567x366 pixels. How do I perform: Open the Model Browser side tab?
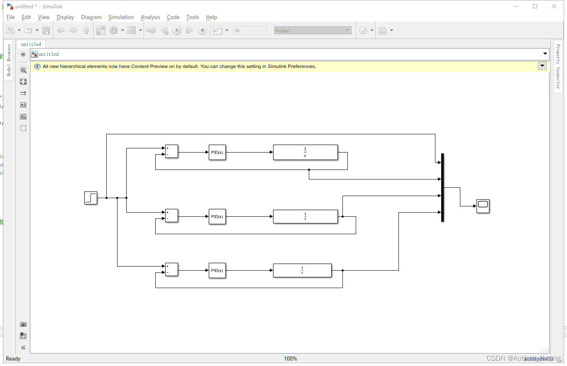[9, 60]
